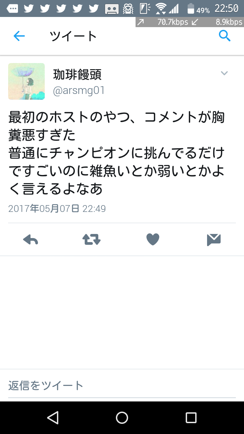The image size is (244, 434).
Task: Retweet using the retweet icon
Action: (91, 240)
